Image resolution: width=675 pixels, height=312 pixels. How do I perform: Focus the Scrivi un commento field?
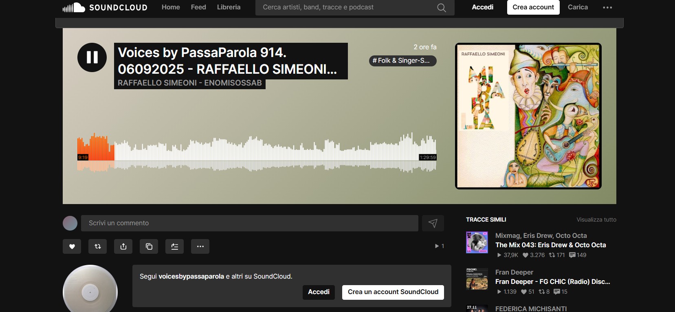pyautogui.click(x=250, y=223)
